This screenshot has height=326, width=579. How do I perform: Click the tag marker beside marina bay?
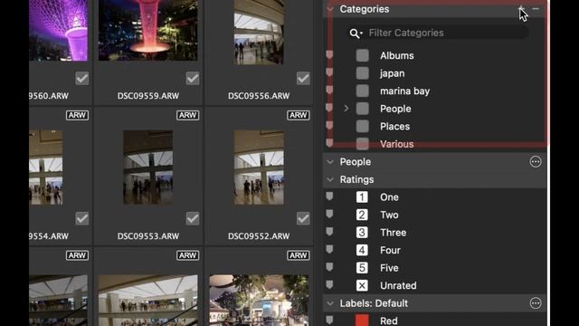pos(329,91)
